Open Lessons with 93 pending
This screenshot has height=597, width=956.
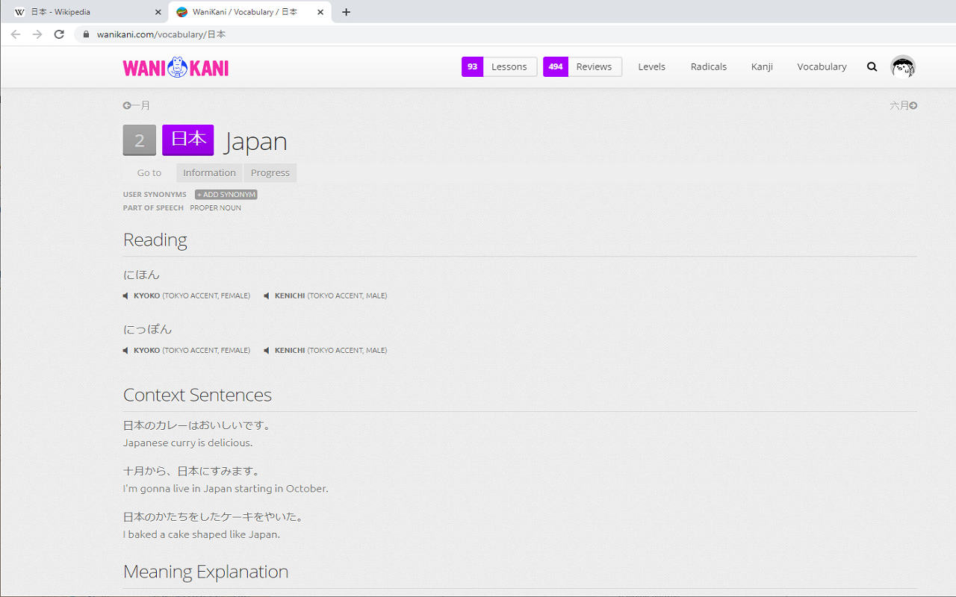coord(499,66)
